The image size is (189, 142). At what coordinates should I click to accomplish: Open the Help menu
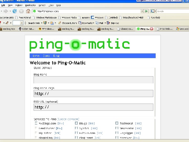point(59,5)
